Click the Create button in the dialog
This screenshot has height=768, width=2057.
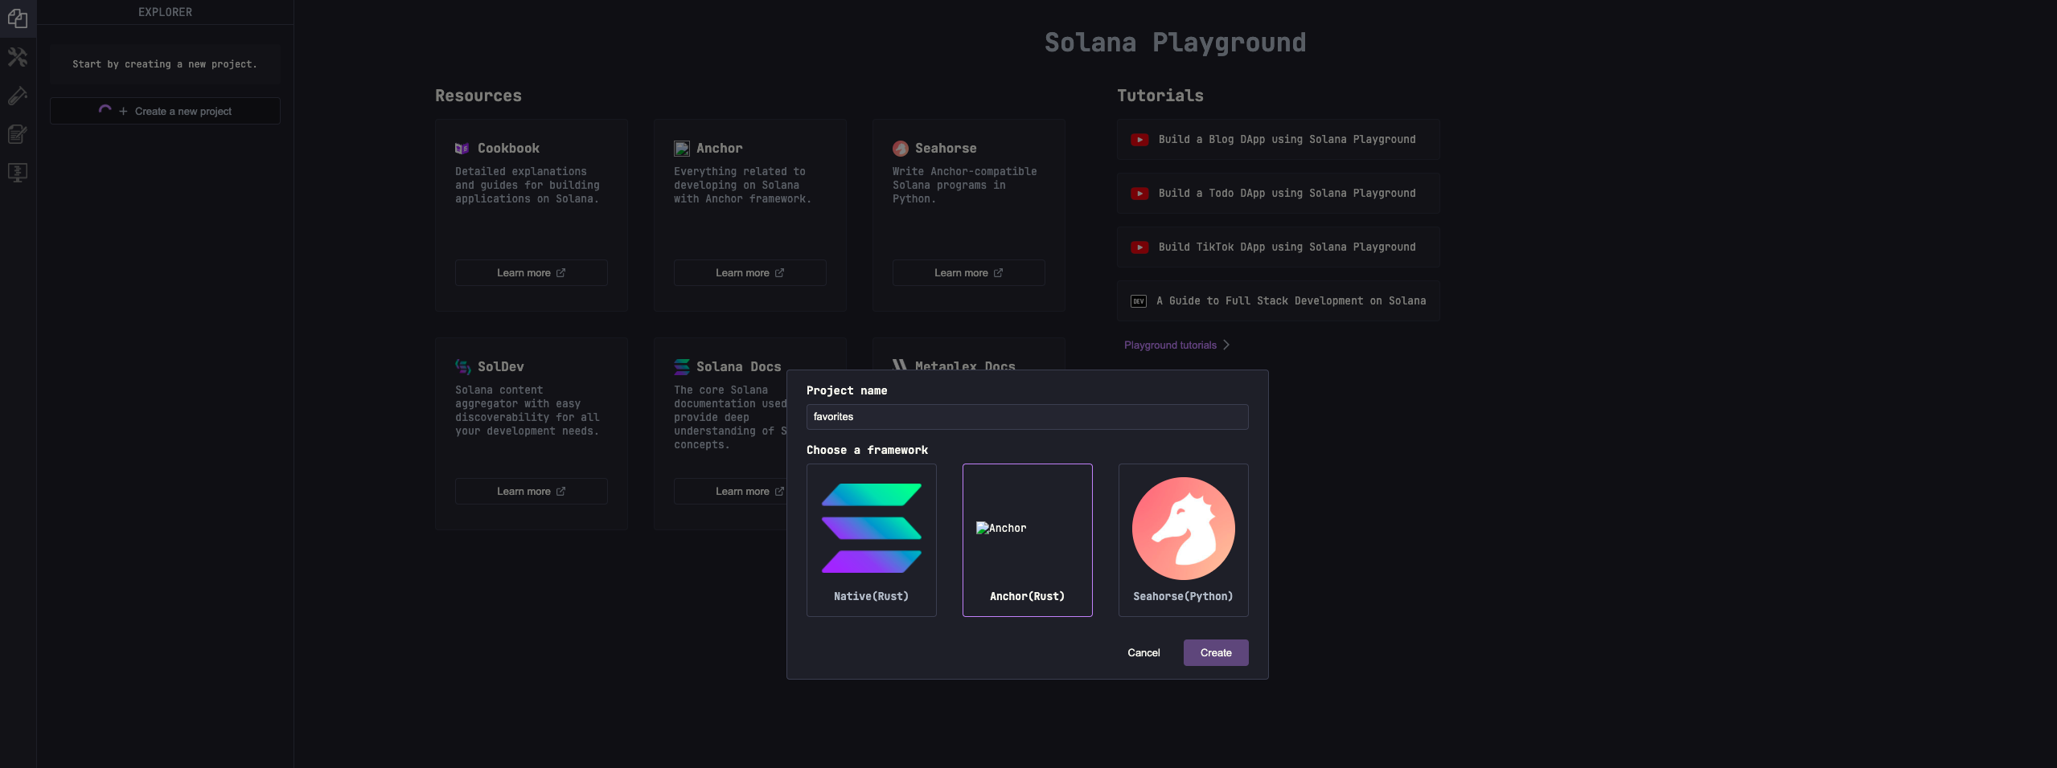(x=1216, y=652)
